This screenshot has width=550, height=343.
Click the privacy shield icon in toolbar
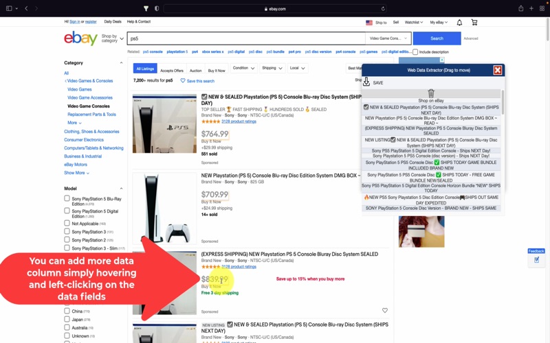point(157,8)
